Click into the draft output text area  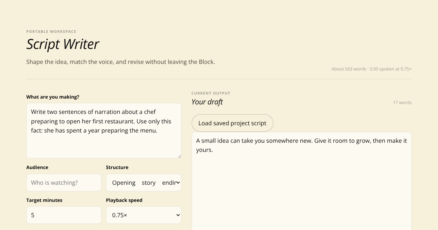click(x=301, y=181)
